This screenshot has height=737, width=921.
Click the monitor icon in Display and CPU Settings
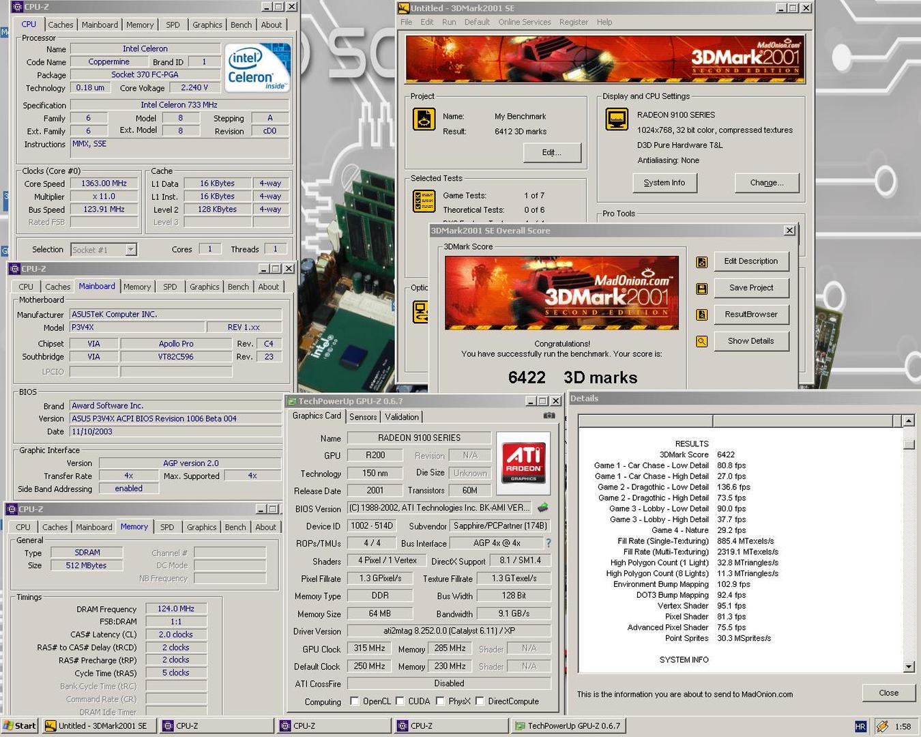coord(617,119)
